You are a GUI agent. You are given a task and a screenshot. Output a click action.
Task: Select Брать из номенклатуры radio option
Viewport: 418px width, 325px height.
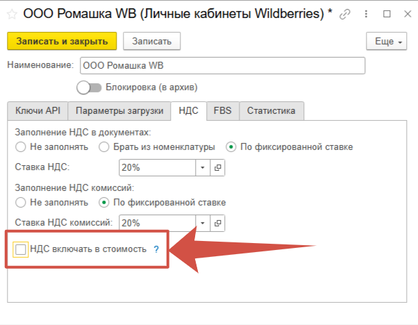click(x=103, y=147)
